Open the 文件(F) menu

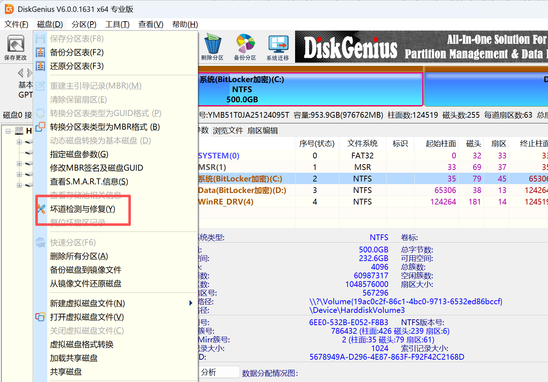pyautogui.click(x=16, y=24)
